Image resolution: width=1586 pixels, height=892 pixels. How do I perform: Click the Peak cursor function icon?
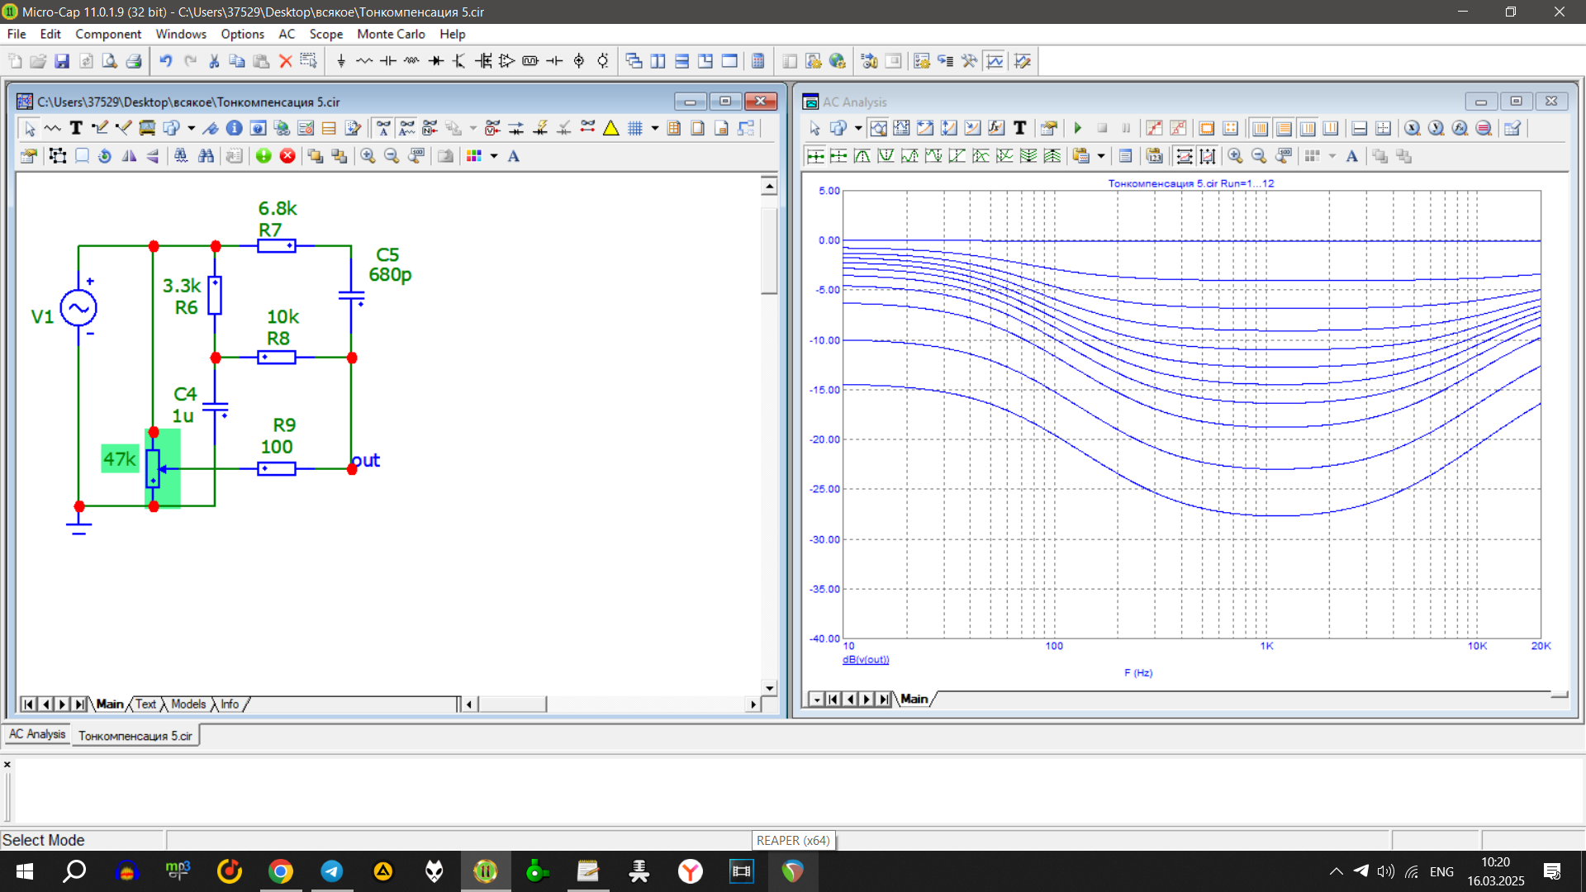pos(862,156)
